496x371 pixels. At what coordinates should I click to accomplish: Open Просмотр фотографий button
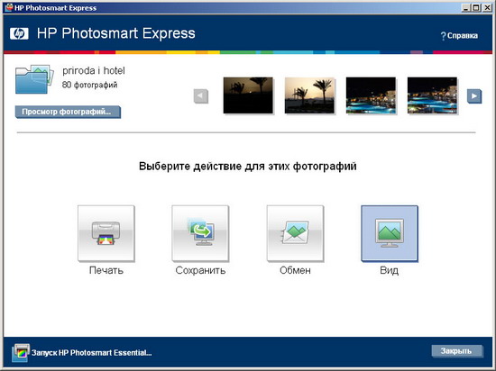[x=68, y=112]
